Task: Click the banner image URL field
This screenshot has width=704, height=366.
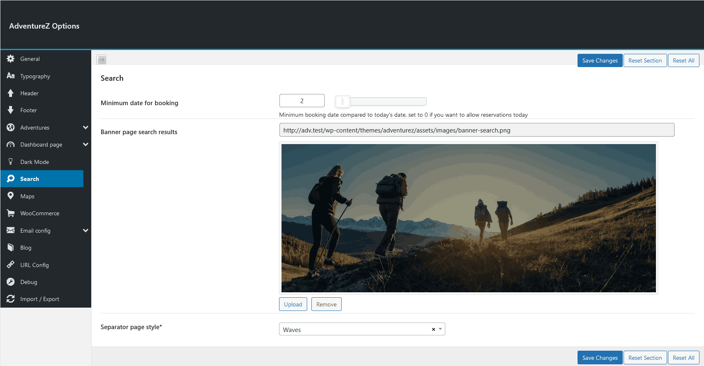Action: [477, 130]
